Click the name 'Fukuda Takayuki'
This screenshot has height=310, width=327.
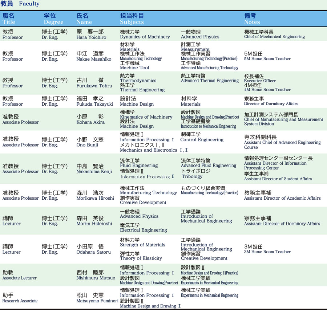(x=95, y=104)
